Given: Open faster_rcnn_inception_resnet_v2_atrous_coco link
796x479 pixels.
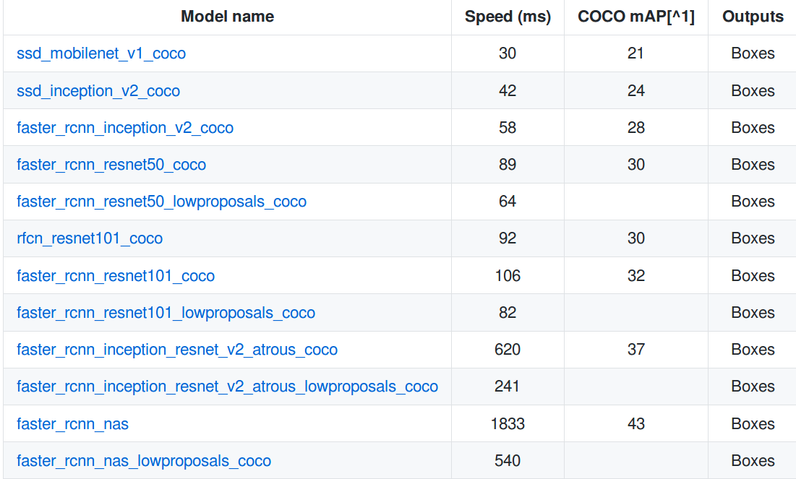Looking at the screenshot, I should pyautogui.click(x=177, y=350).
